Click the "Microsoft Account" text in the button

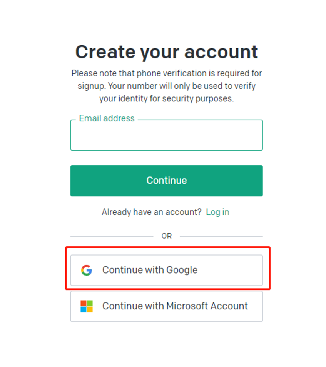[x=207, y=306]
